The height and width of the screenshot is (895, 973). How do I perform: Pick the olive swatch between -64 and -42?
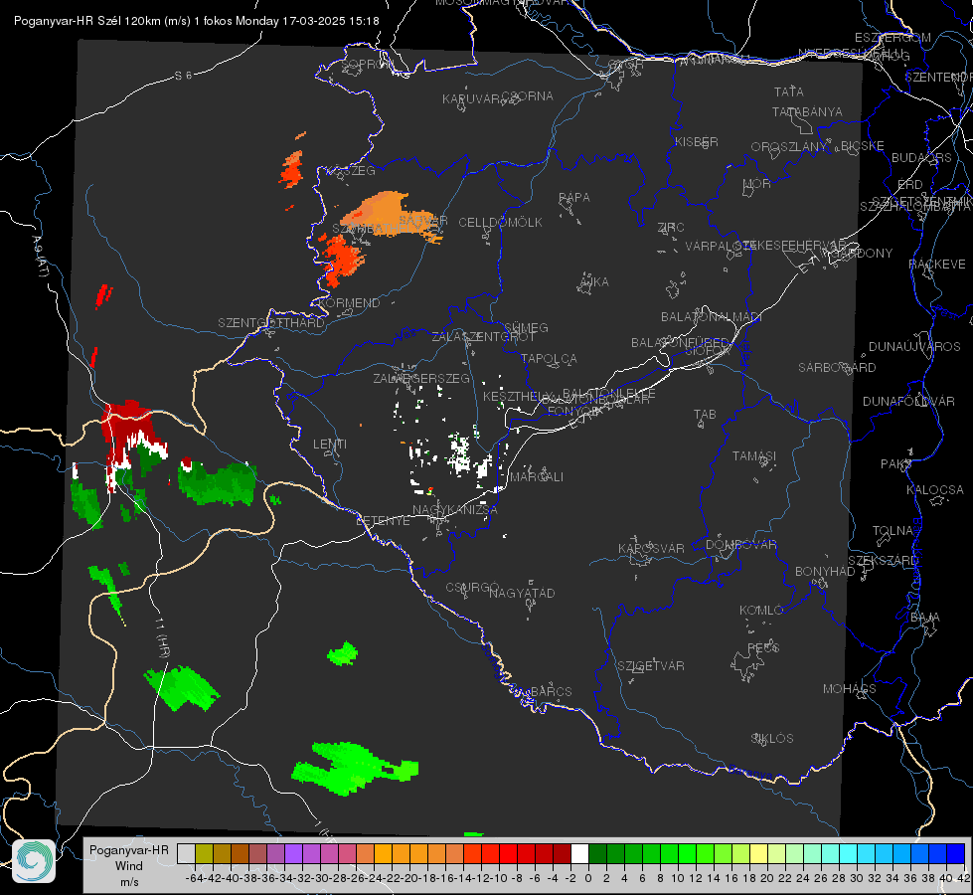(x=204, y=853)
